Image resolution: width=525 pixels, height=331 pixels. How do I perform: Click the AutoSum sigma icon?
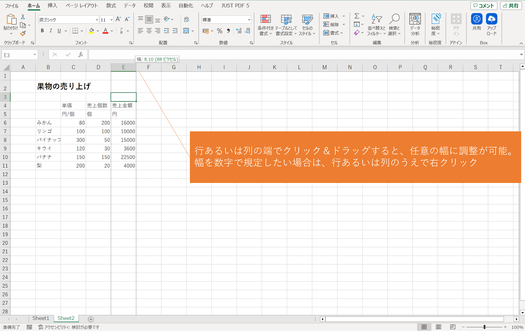(357, 16)
